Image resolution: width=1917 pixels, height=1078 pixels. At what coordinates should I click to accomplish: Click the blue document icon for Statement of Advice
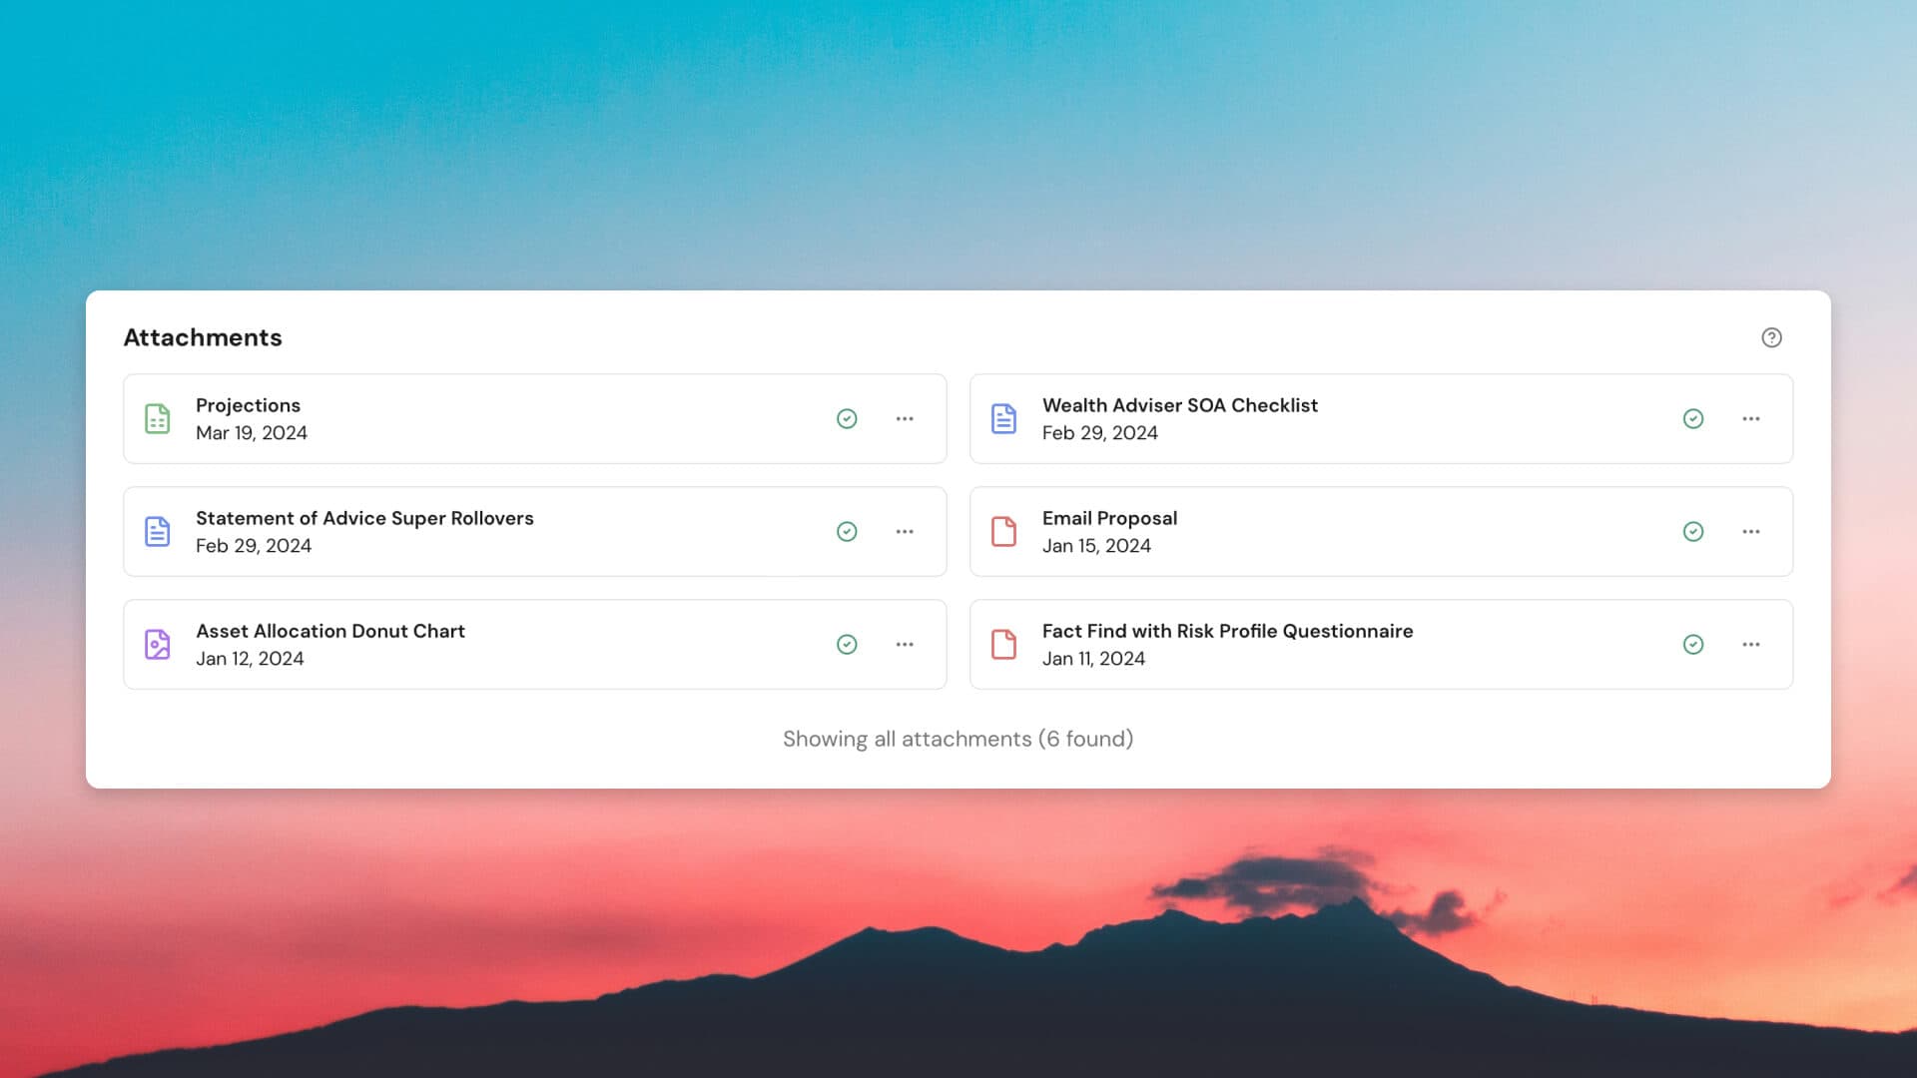[158, 531]
